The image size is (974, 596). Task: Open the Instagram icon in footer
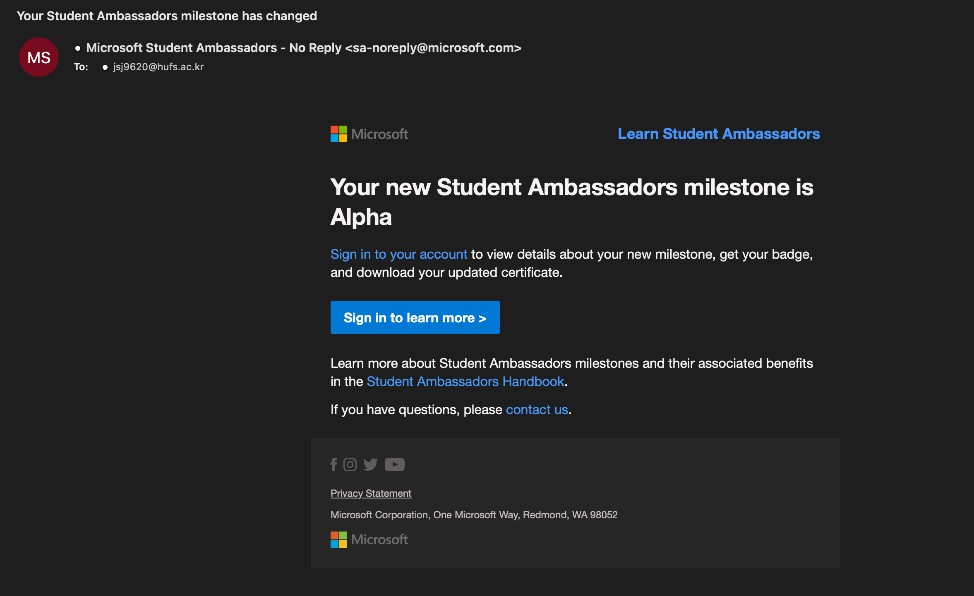(x=350, y=465)
